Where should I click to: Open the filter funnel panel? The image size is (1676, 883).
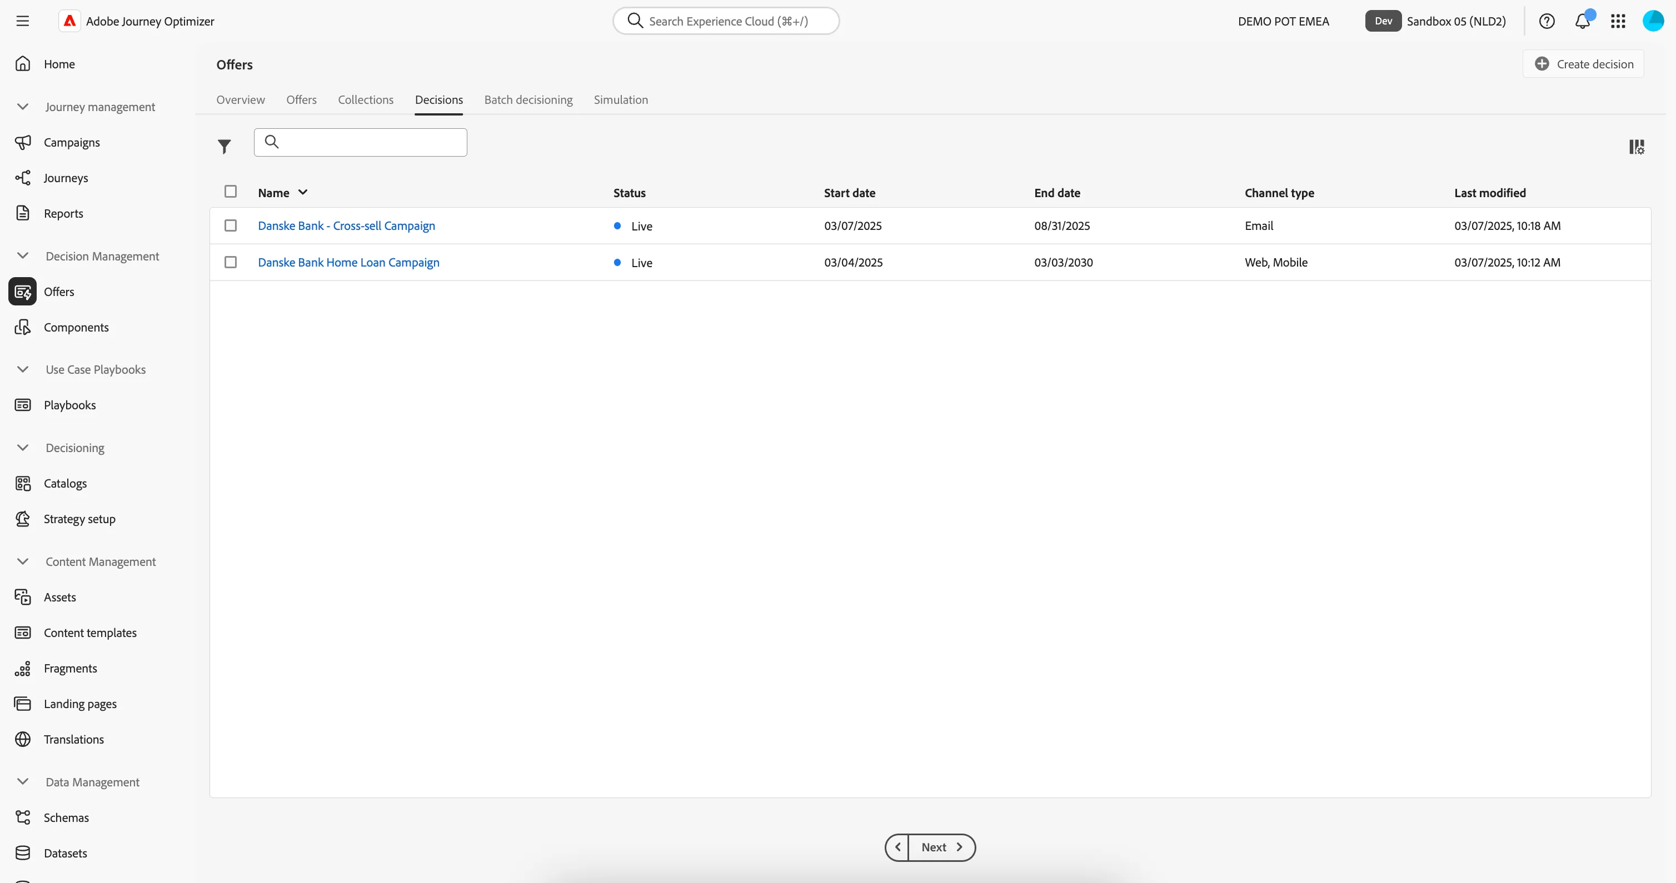(x=225, y=146)
